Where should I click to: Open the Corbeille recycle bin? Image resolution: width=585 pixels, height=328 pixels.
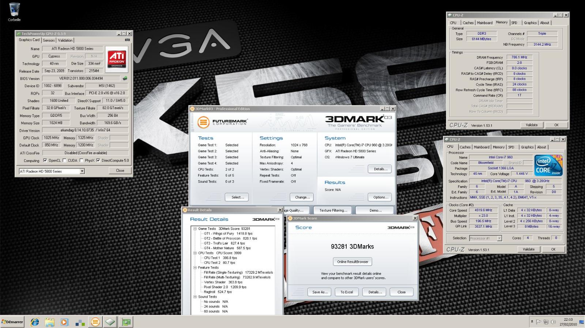[14, 12]
